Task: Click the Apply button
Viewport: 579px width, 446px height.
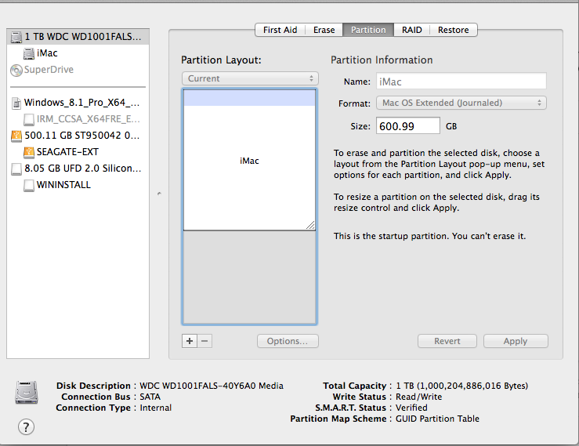Action: click(x=516, y=341)
